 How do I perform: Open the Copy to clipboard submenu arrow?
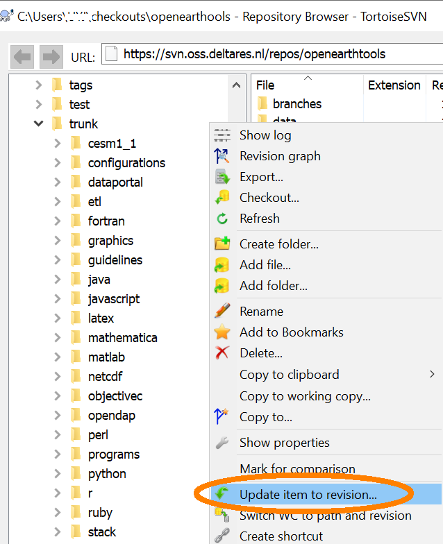[432, 375]
